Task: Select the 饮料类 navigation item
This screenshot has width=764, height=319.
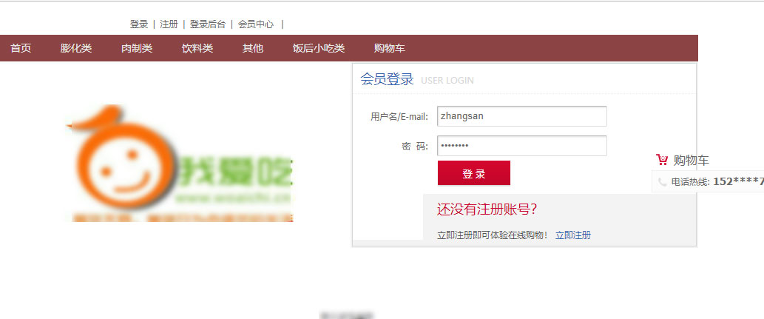Action: tap(197, 48)
